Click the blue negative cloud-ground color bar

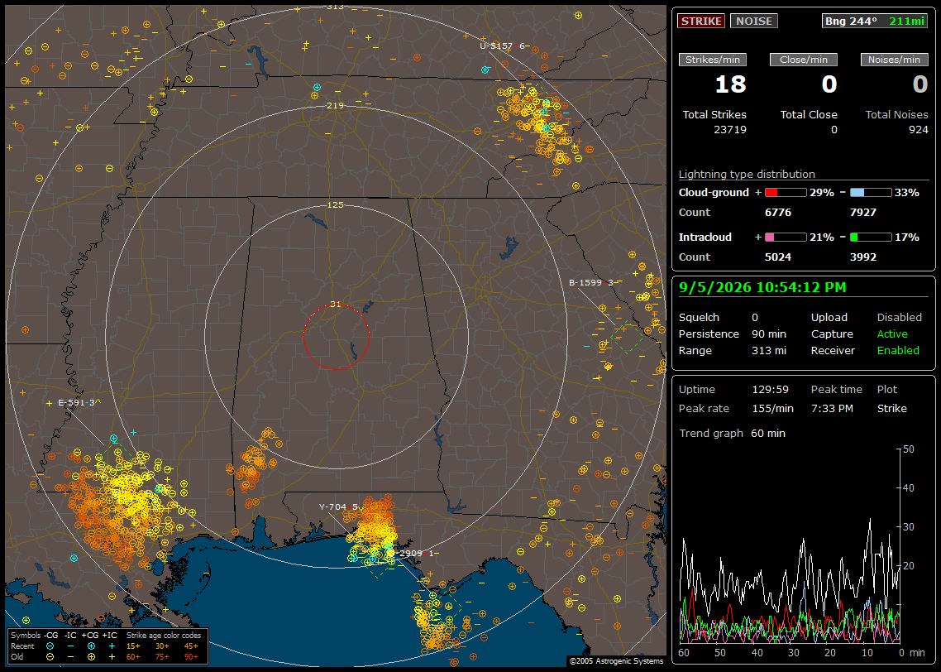coord(871,192)
